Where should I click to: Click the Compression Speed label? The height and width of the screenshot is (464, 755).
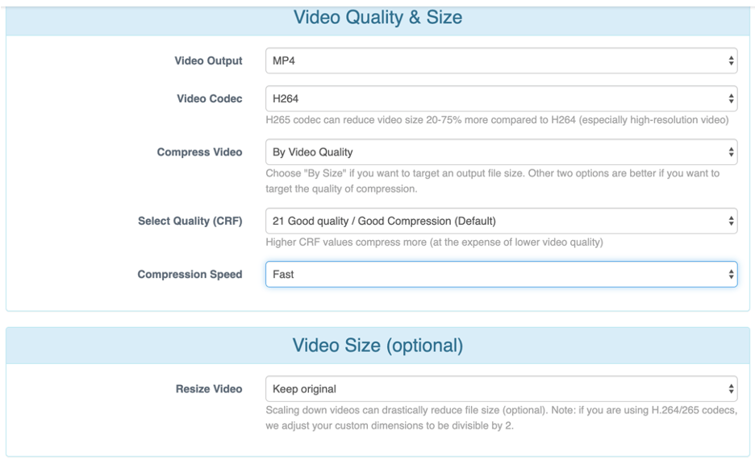[190, 274]
